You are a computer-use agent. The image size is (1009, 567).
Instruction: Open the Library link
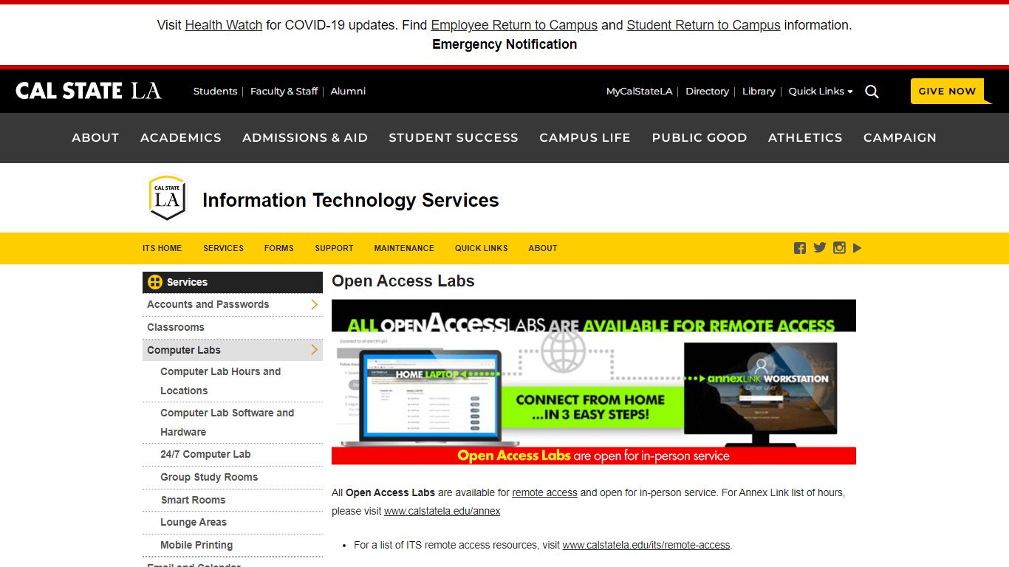click(x=759, y=92)
